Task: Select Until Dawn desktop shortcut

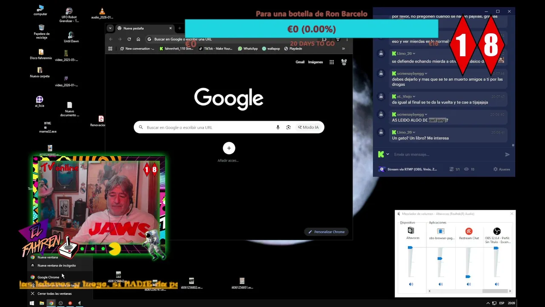Action: pos(71,37)
